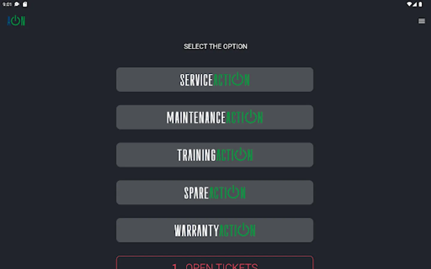Viewport: 431px width, 269px height.
Task: Tap the power symbol in TrainingAction logo
Action: coord(241,155)
